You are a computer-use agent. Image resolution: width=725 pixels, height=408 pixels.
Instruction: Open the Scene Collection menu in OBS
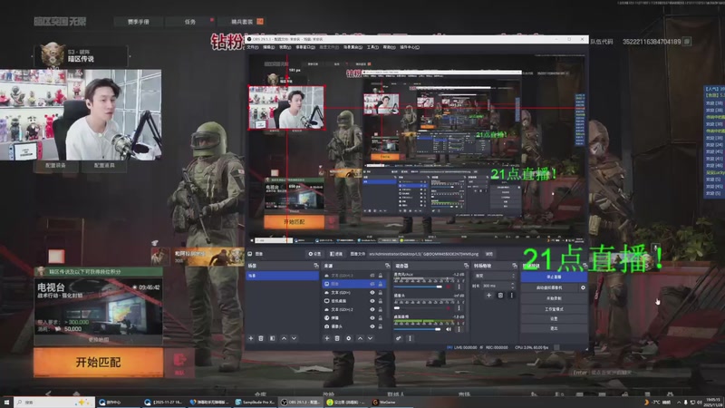point(353,47)
